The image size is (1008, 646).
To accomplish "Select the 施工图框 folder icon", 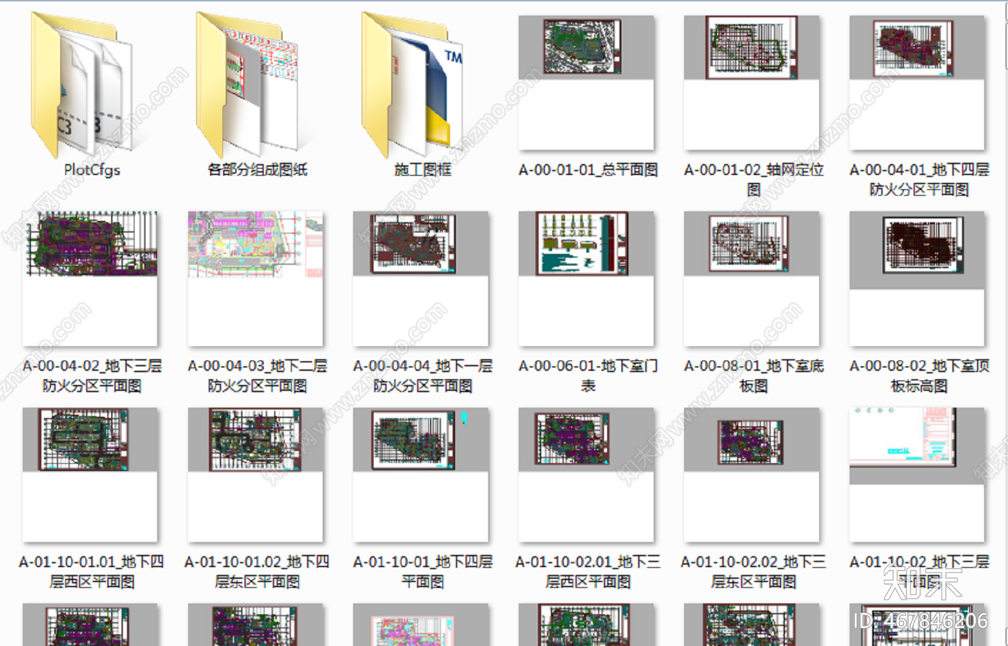I will pyautogui.click(x=413, y=85).
